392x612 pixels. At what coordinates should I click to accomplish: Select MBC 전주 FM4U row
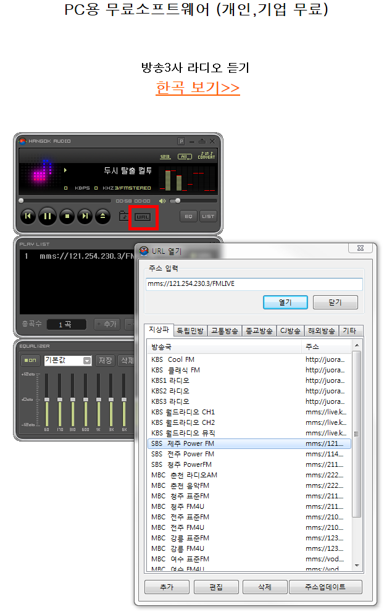point(249,527)
